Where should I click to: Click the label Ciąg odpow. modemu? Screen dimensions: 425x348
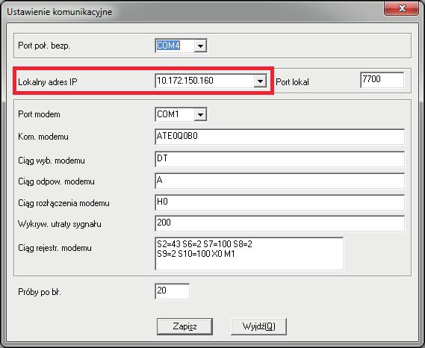click(x=56, y=181)
